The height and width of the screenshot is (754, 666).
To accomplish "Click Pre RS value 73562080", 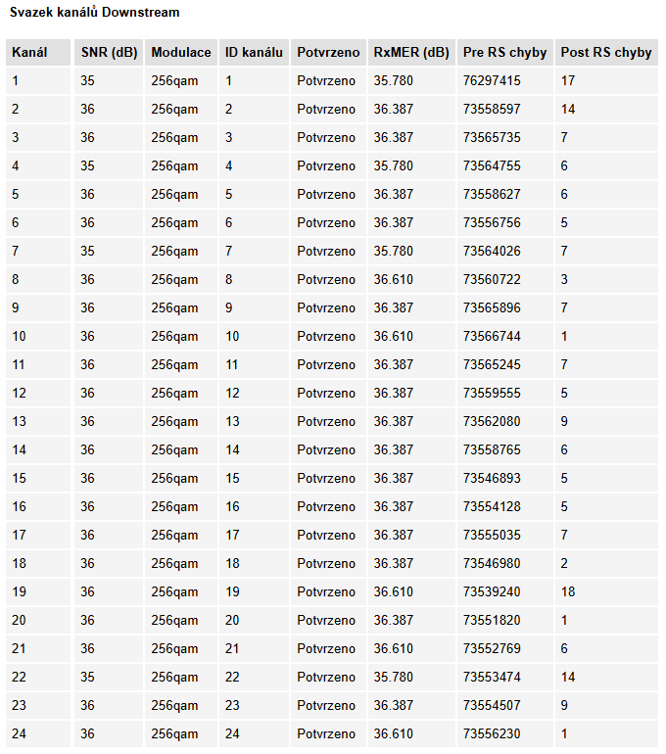I will pos(492,422).
